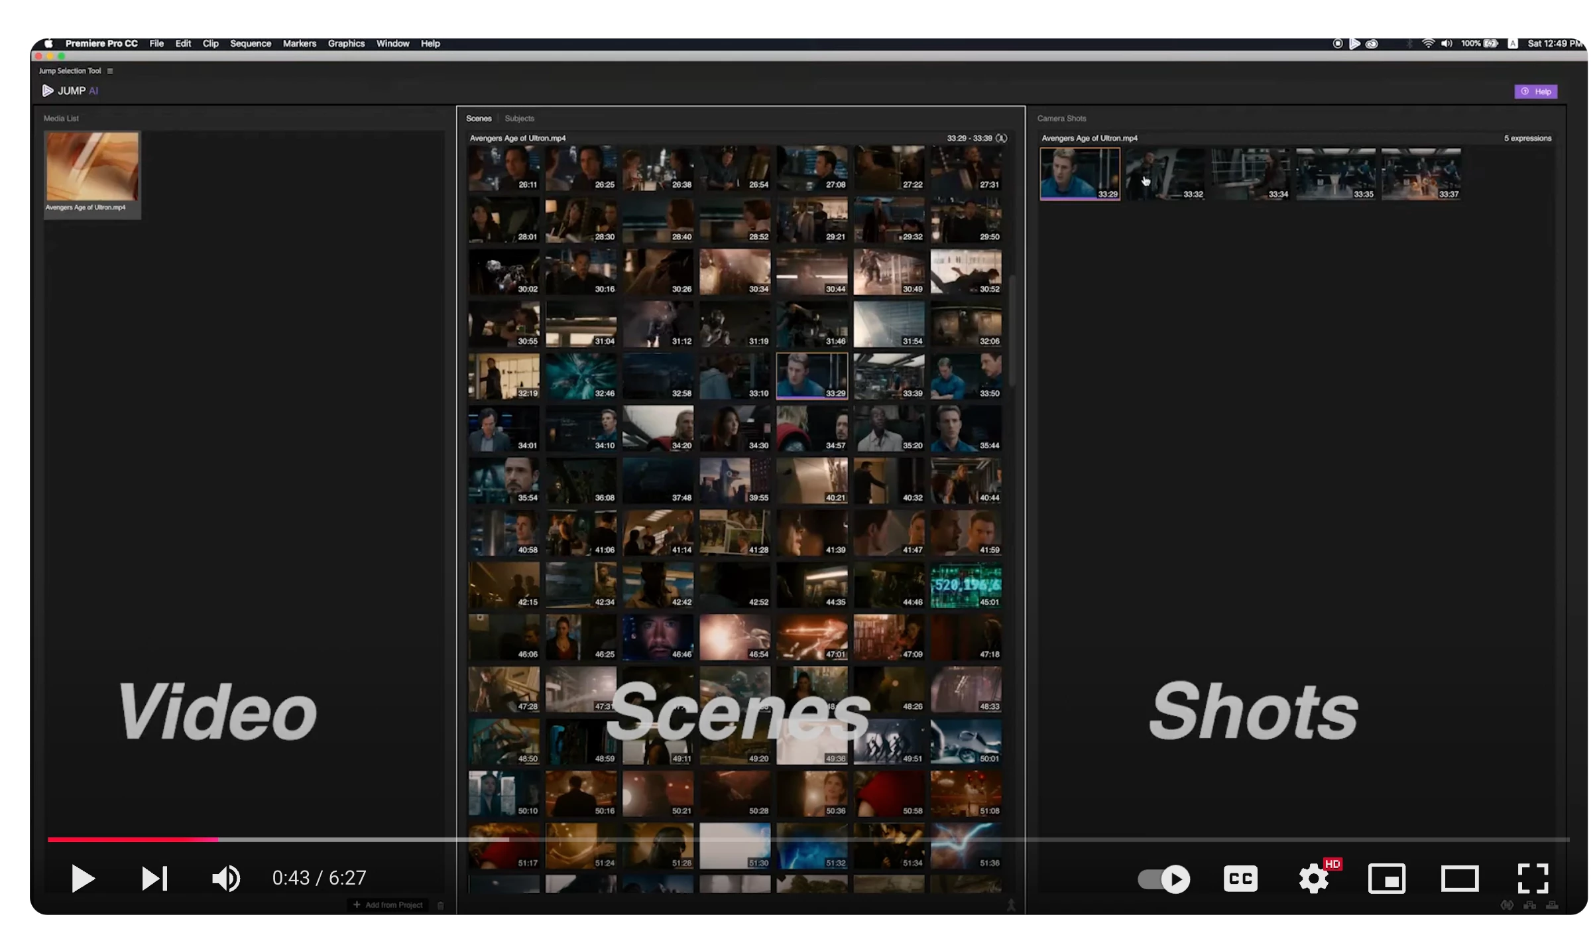Image resolution: width=1595 pixels, height=931 pixels.
Task: Switch to the Subjects tab
Action: (519, 119)
